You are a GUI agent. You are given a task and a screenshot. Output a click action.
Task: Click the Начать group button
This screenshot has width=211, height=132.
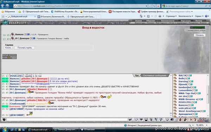8,48
